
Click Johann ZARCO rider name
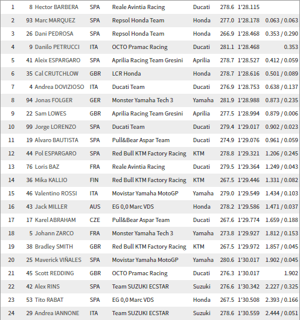coord(54,233)
